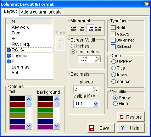Viewport: 151px width, 137px height.
Task: Click the blue dot beside P
Action: [9, 61]
